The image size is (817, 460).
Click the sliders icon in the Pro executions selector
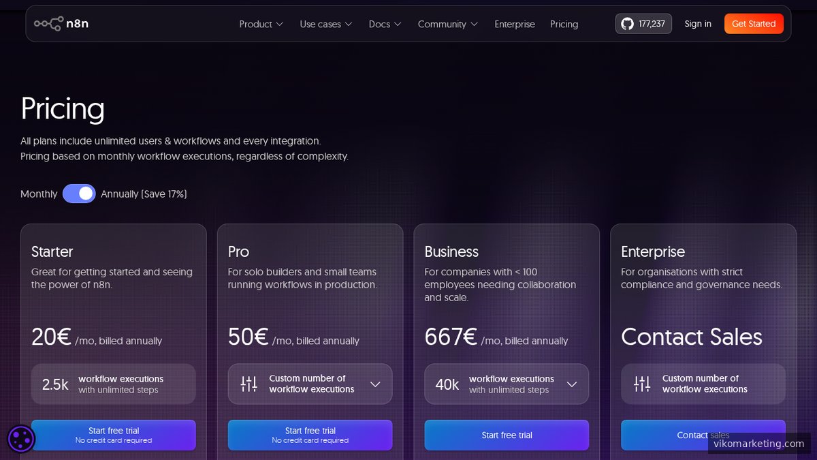(250, 384)
